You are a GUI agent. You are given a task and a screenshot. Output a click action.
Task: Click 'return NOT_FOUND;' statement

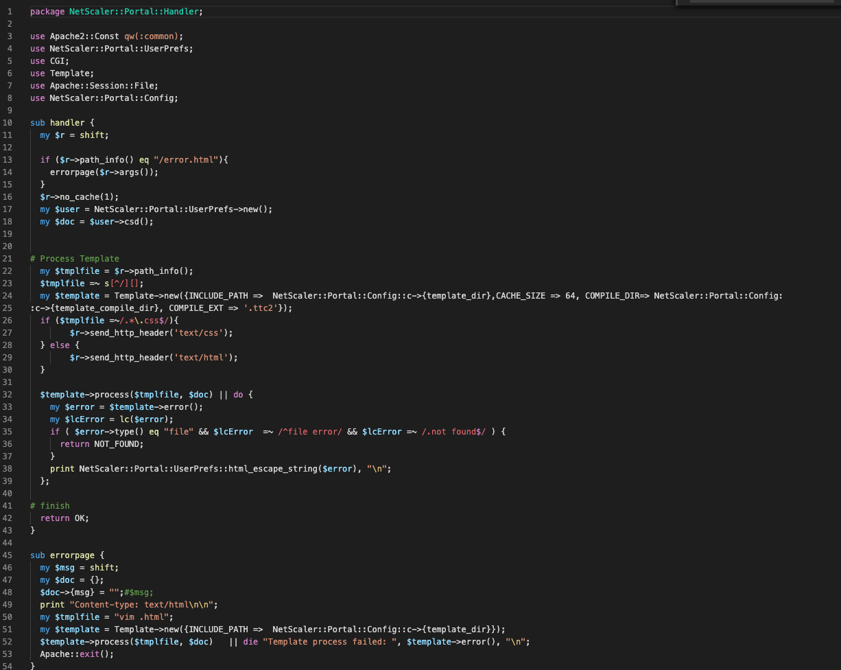[x=102, y=444]
